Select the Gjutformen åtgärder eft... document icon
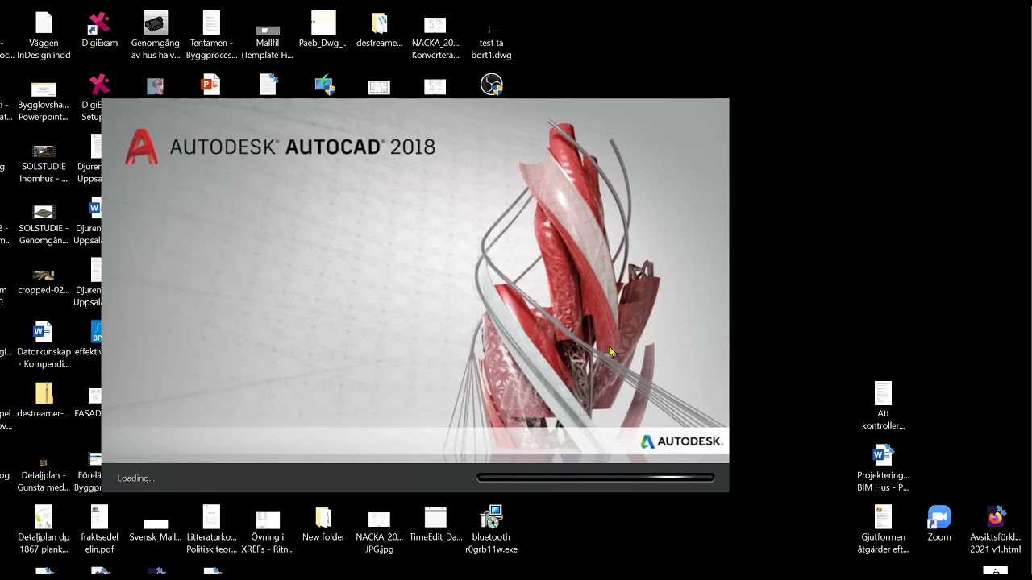 [x=884, y=530]
